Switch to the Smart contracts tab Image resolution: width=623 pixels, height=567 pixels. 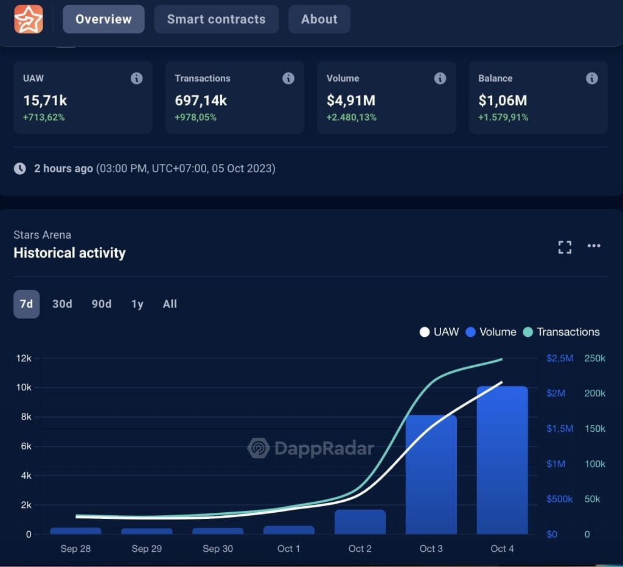click(216, 19)
